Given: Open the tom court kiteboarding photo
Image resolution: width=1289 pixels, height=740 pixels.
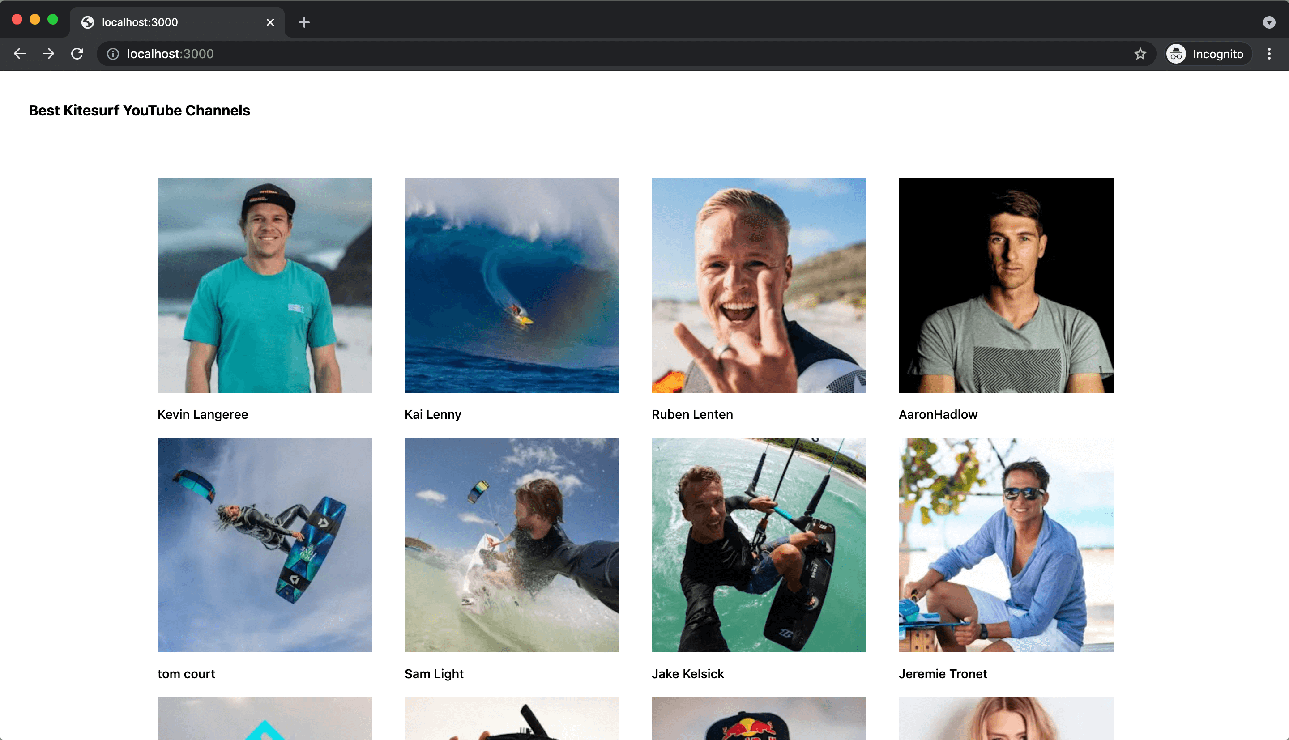Looking at the screenshot, I should tap(265, 545).
